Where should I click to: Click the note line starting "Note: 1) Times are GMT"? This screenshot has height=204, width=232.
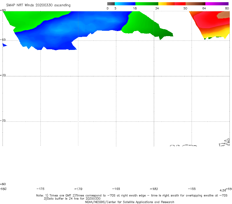tap(132, 196)
